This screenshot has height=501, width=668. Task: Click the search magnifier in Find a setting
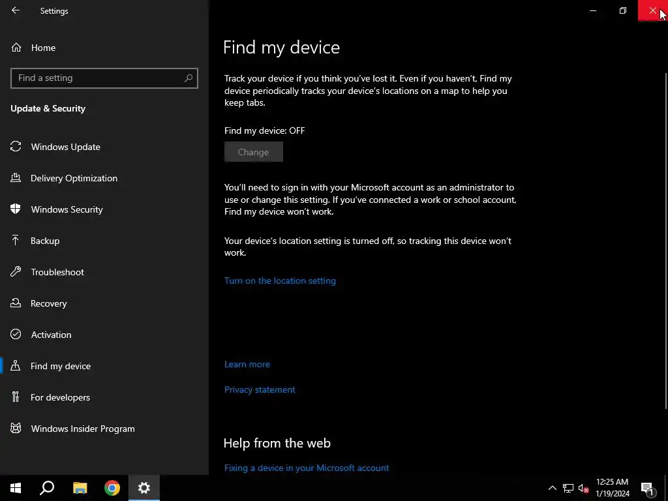point(189,78)
